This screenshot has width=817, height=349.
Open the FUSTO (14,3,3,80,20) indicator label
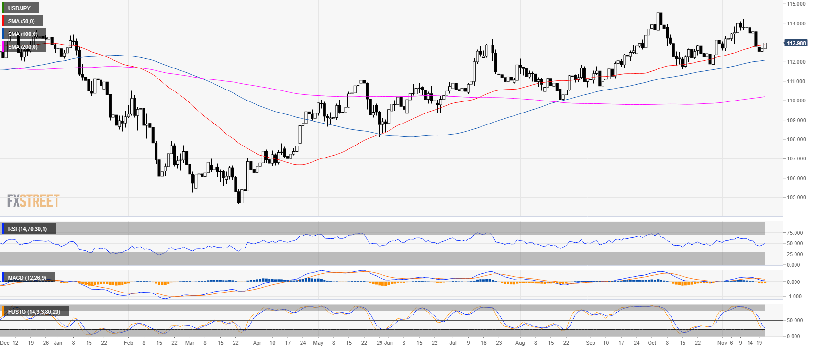coord(34,312)
